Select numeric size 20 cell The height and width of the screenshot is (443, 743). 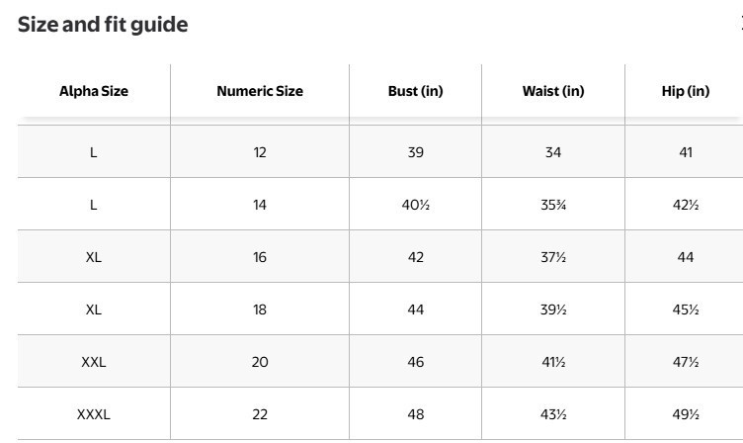(260, 362)
